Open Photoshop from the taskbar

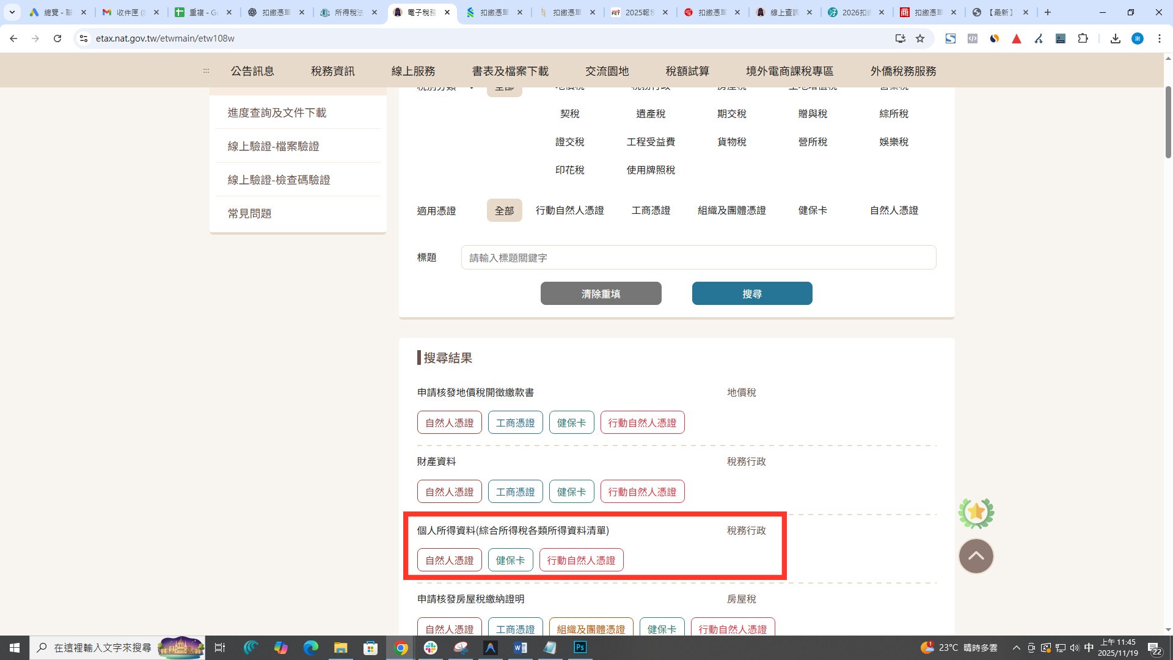[580, 647]
